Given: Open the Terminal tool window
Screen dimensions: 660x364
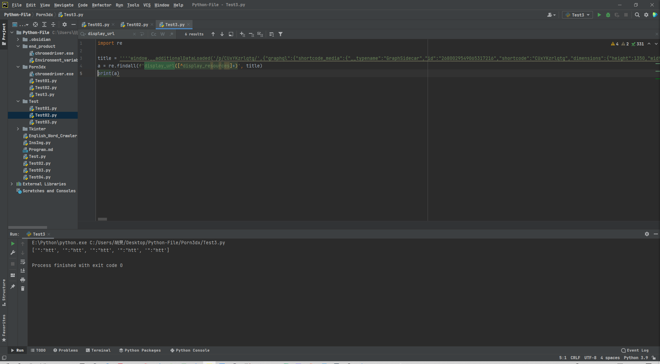Looking at the screenshot, I should click(98, 350).
